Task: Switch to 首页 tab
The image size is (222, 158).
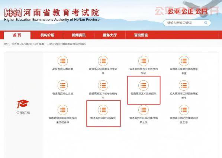Action: click(x=17, y=35)
